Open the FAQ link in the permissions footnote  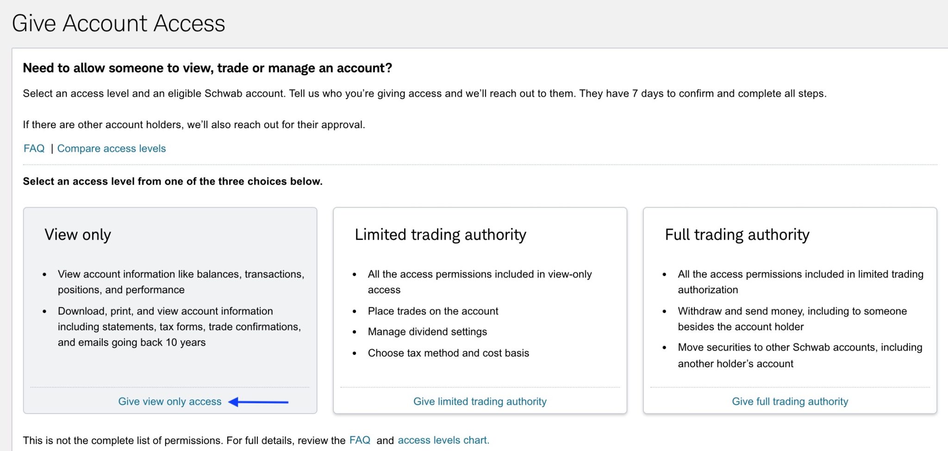360,440
